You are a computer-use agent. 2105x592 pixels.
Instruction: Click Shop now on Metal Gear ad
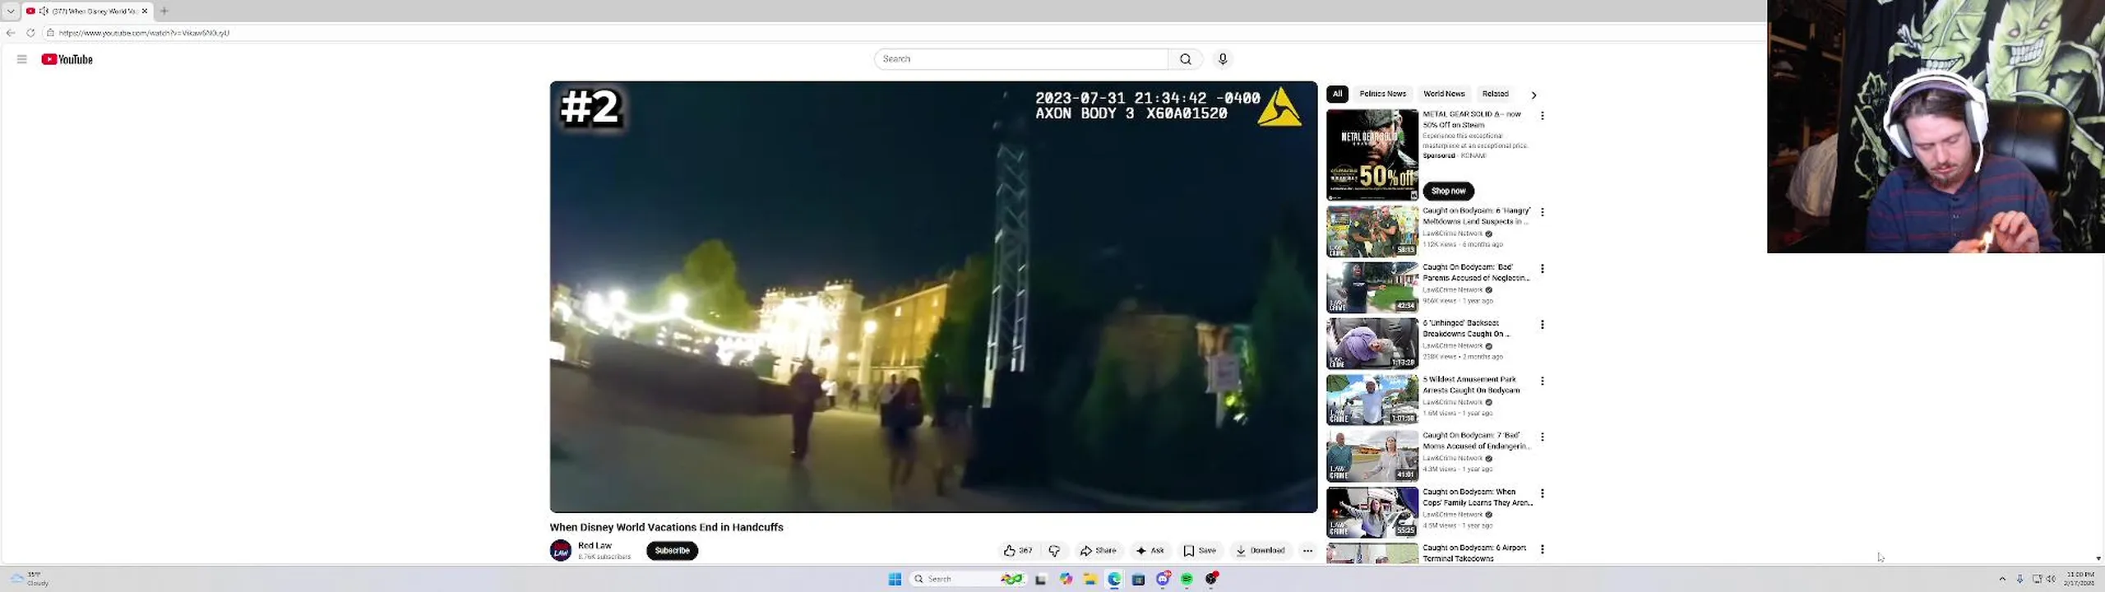click(x=1448, y=191)
